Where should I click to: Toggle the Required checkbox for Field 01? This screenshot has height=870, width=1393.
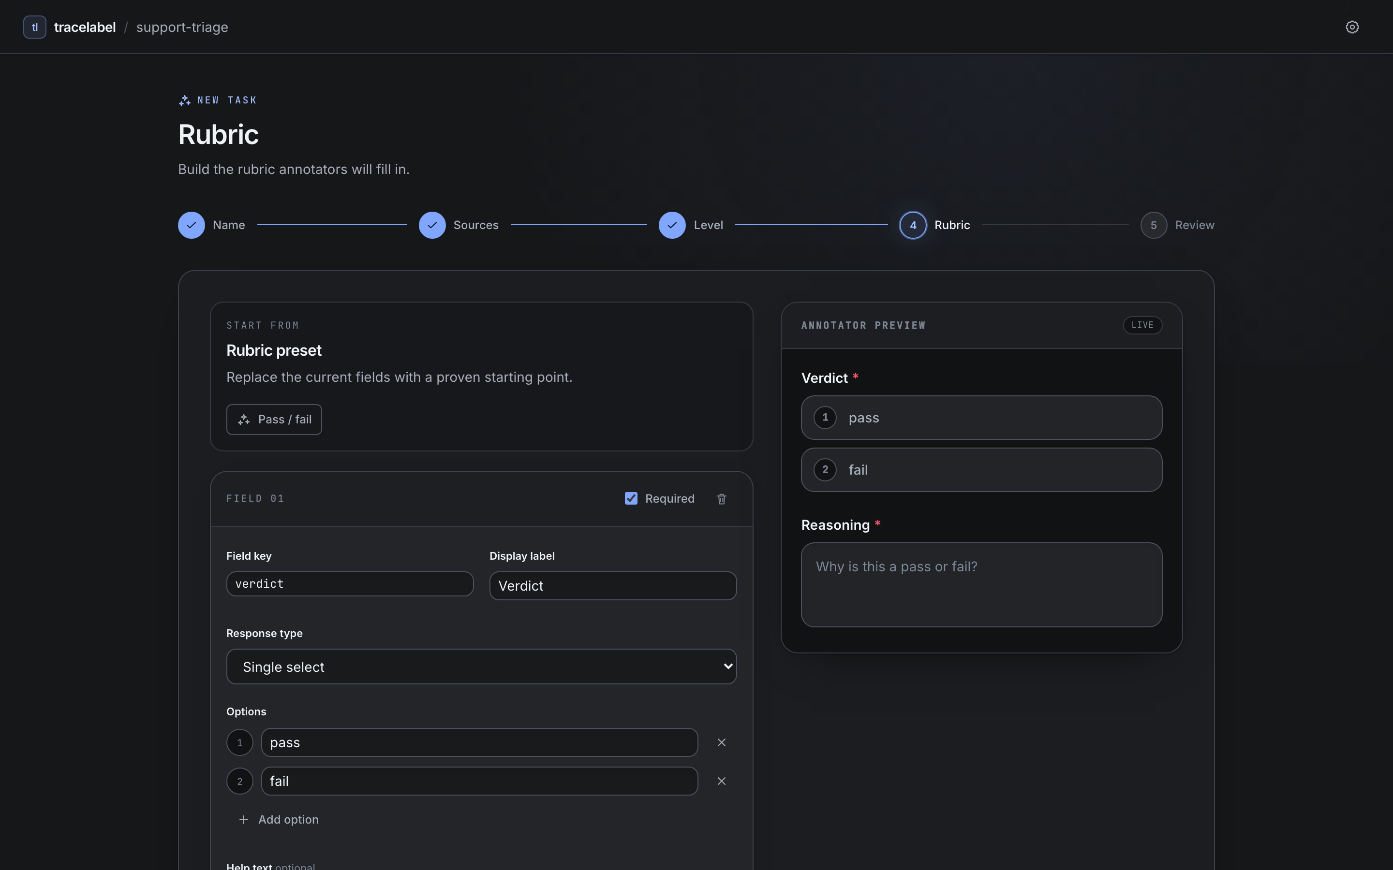click(x=631, y=498)
